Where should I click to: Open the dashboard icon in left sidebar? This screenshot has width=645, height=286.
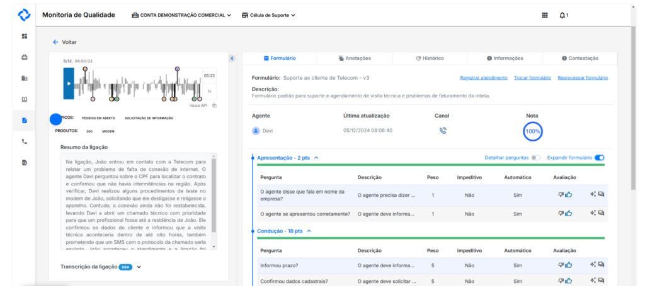point(25,36)
